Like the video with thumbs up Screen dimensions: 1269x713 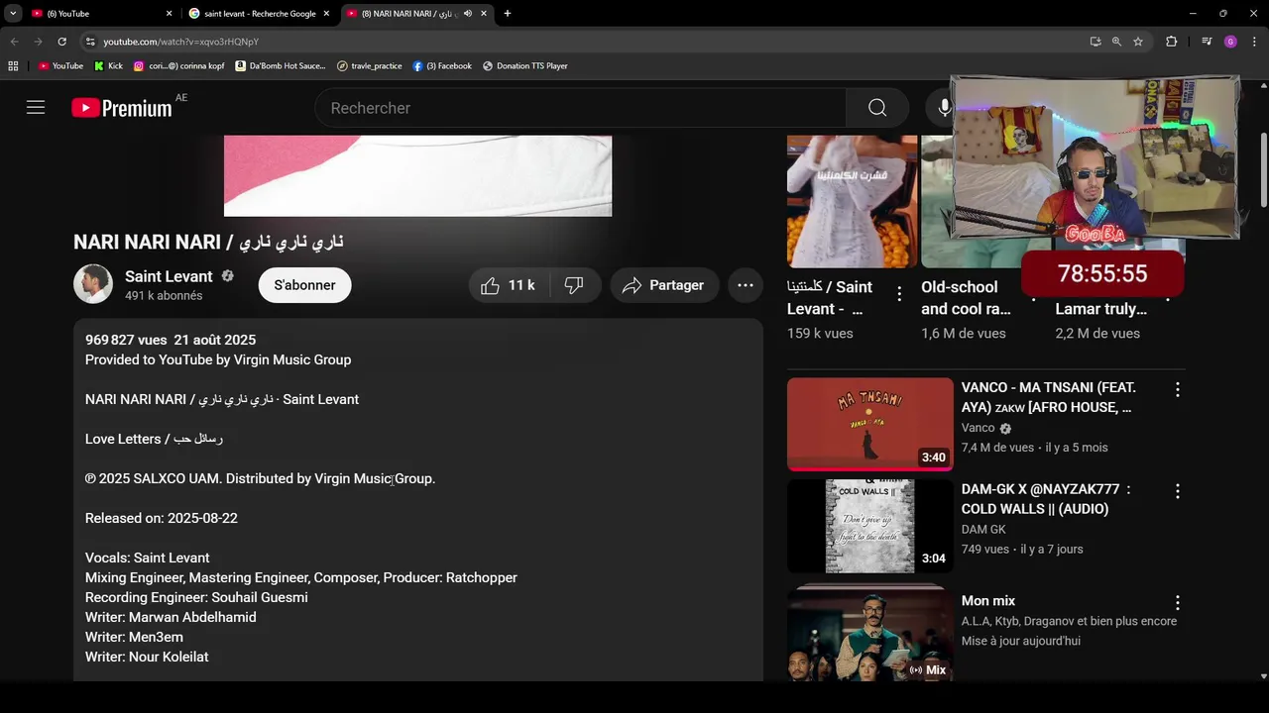[x=511, y=285]
